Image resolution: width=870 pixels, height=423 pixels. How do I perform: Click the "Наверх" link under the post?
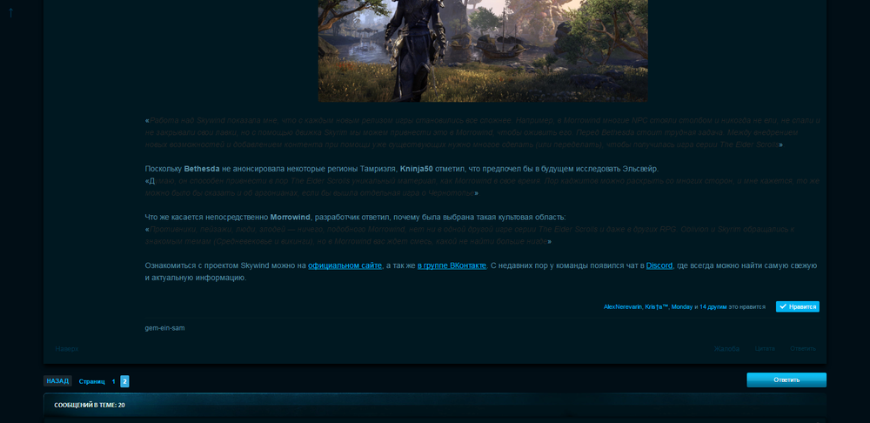[x=67, y=349]
